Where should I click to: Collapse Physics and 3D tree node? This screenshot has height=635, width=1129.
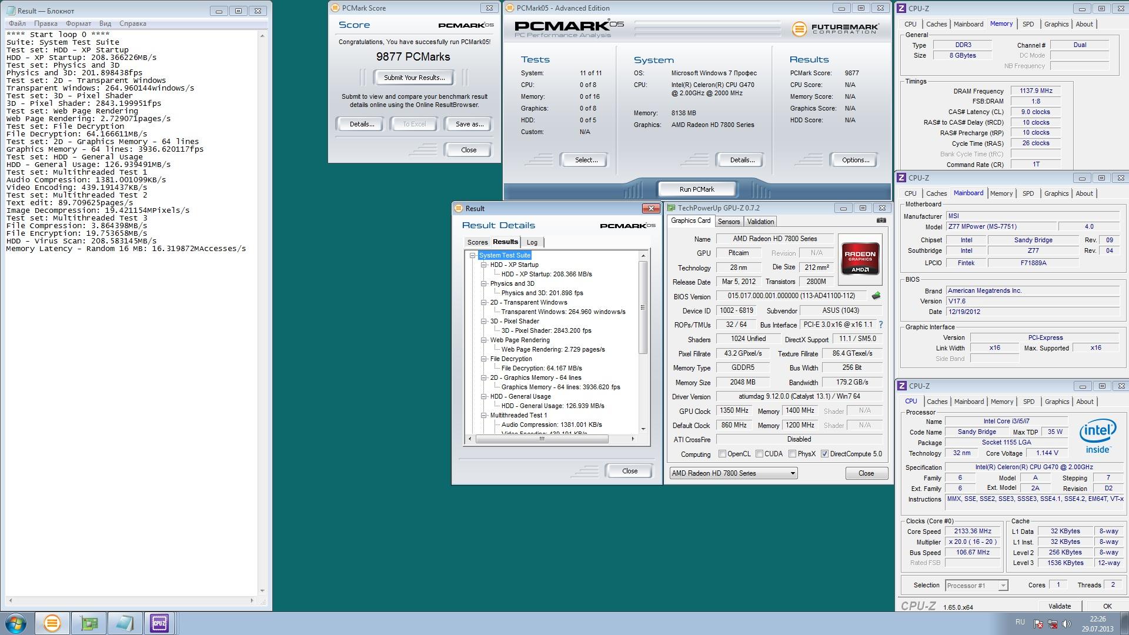pyautogui.click(x=483, y=283)
